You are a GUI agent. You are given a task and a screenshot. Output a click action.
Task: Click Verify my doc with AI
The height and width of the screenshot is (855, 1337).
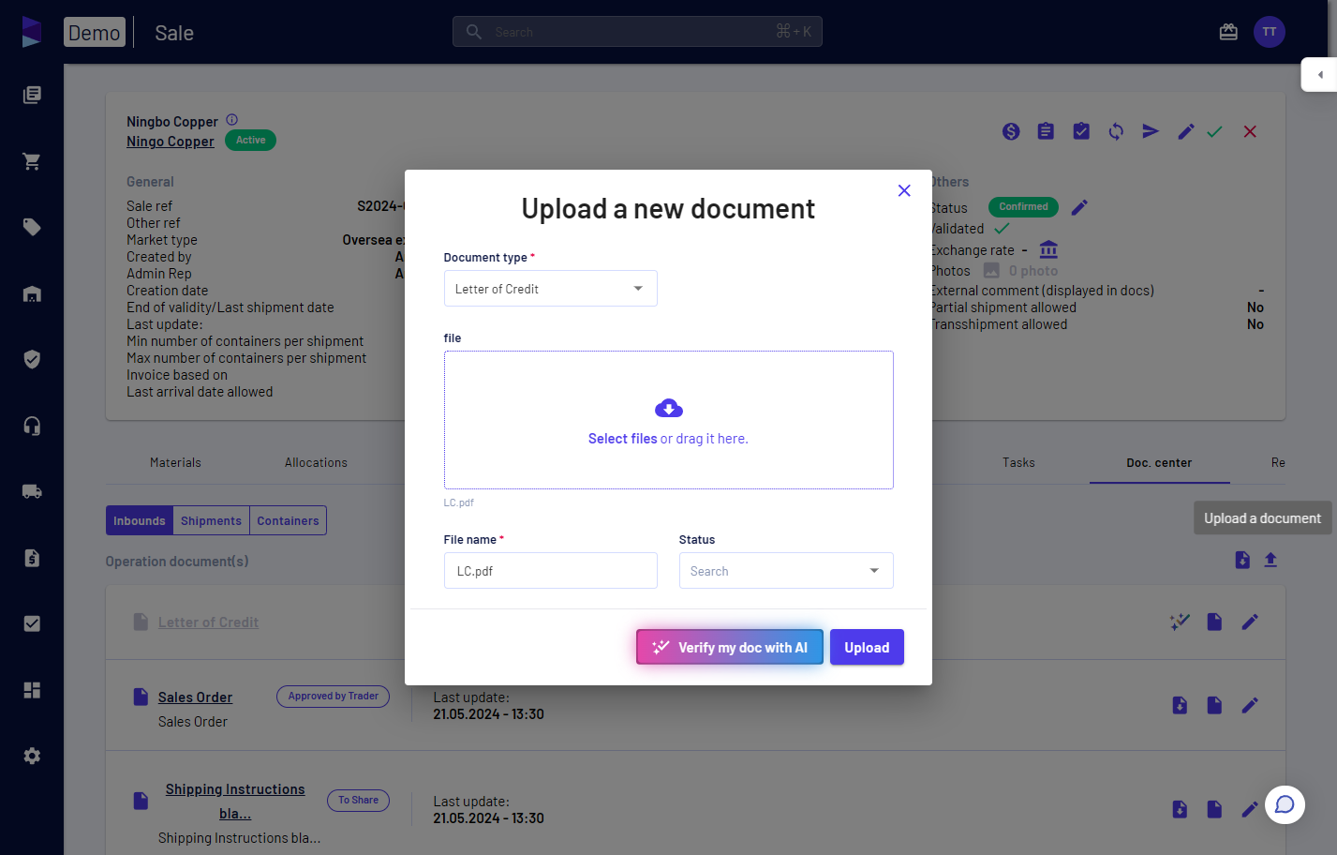[x=730, y=647]
